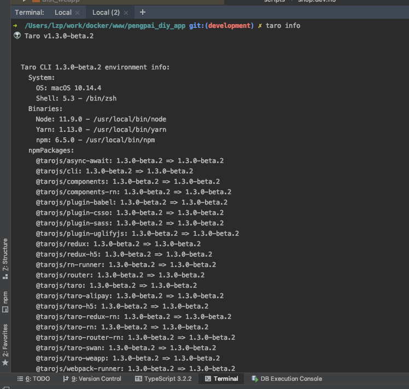Click the Version Control branch icon
The width and height of the screenshot is (409, 389).
coord(66,379)
